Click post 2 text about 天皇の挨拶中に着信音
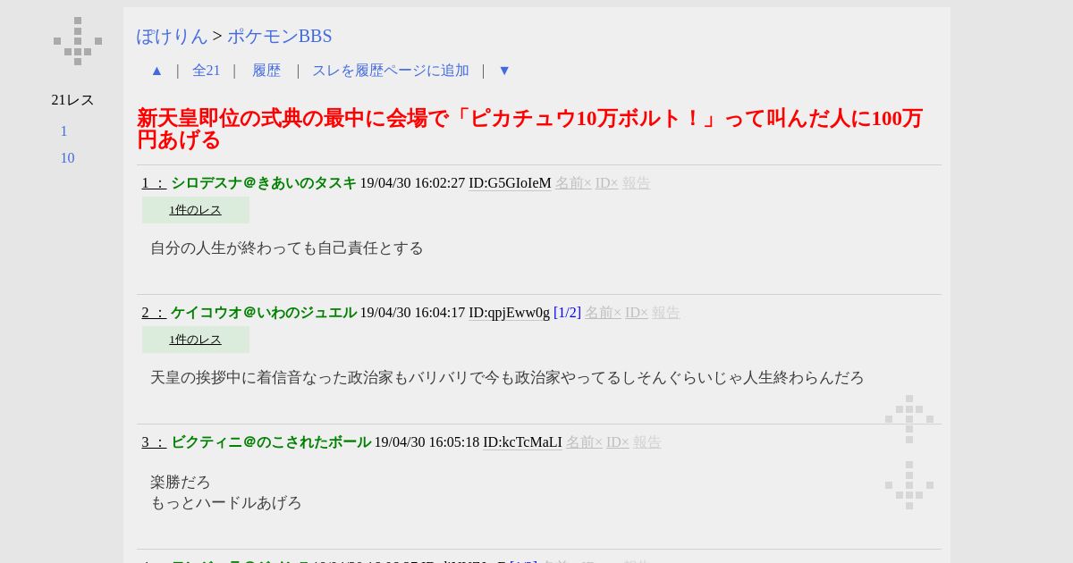This screenshot has width=1073, height=563. pos(507,378)
